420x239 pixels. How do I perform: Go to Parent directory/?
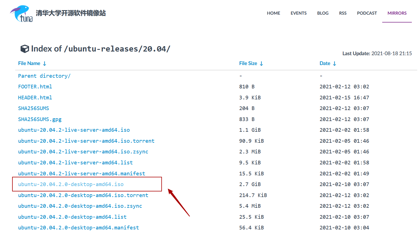pos(44,76)
